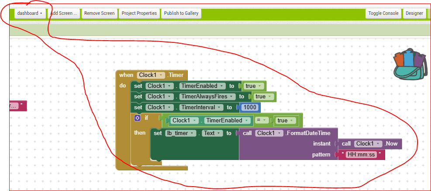Open the dashboard screen dropdown
Image resolution: width=431 pixels, height=191 pixels.
[30, 13]
